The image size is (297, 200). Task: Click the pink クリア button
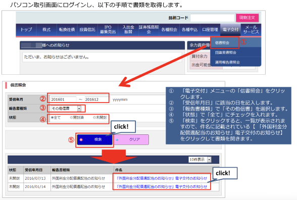click(x=131, y=139)
